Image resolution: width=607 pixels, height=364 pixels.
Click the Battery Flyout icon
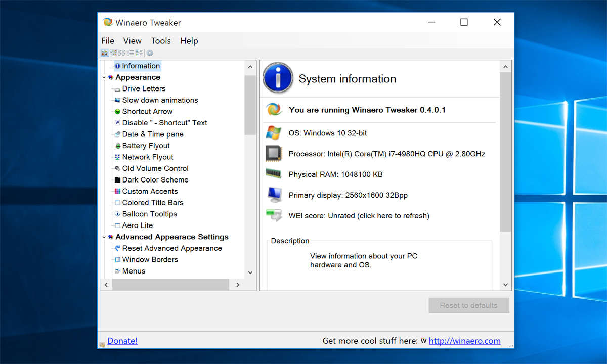117,146
